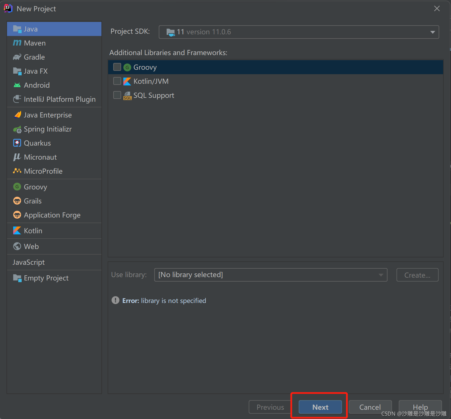Click the error exclamation icon
Screen dimensions: 451x419
(x=115, y=300)
